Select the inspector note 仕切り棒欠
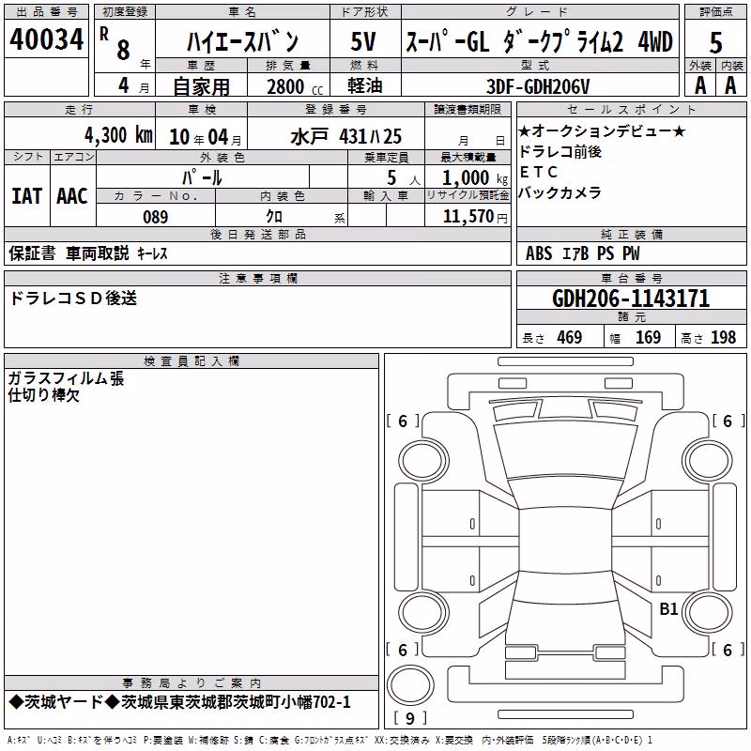 click(x=44, y=395)
